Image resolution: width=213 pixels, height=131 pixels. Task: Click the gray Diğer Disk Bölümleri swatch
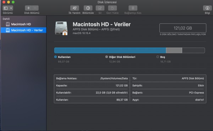click(106, 57)
